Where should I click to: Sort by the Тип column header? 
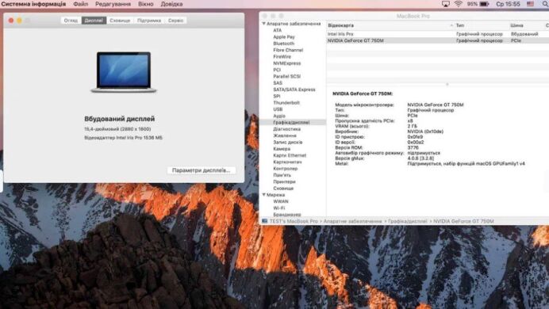pyautogui.click(x=482, y=25)
